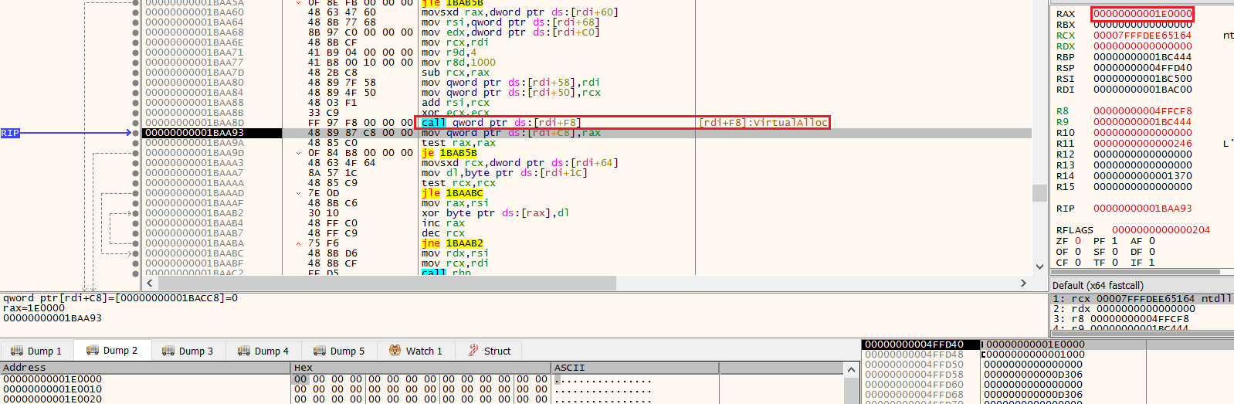The width and height of the screenshot is (1234, 404).
Task: Click the truck icon on Dump 3 tab
Action: (x=168, y=351)
